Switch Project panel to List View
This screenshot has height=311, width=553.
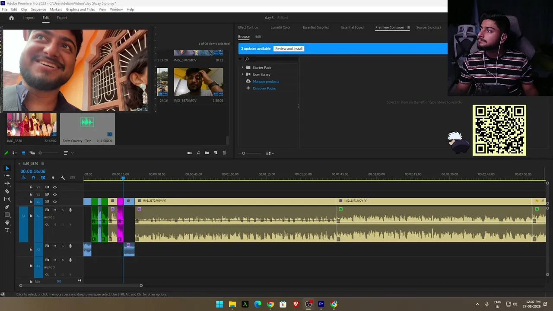(15, 153)
